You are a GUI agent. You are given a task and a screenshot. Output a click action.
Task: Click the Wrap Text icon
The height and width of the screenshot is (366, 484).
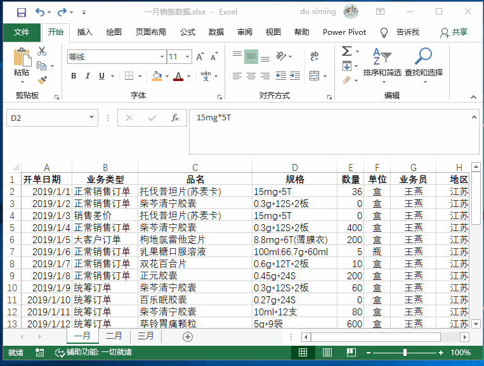314,57
